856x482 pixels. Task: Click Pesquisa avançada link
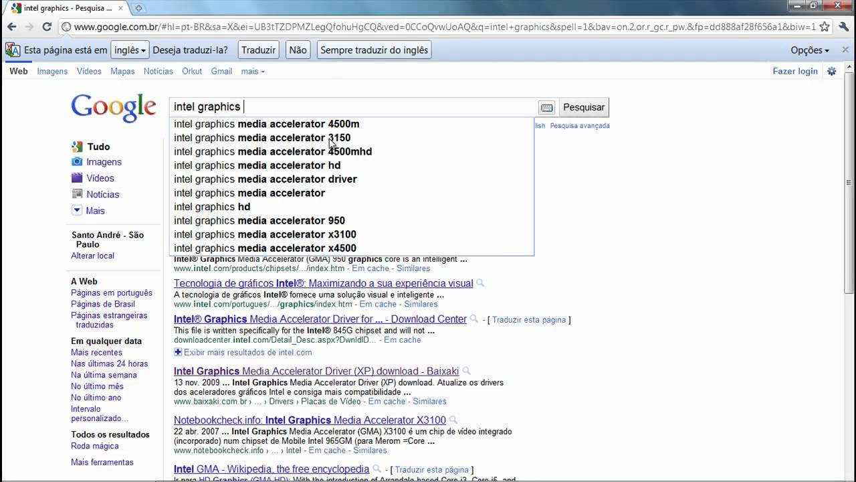click(579, 125)
